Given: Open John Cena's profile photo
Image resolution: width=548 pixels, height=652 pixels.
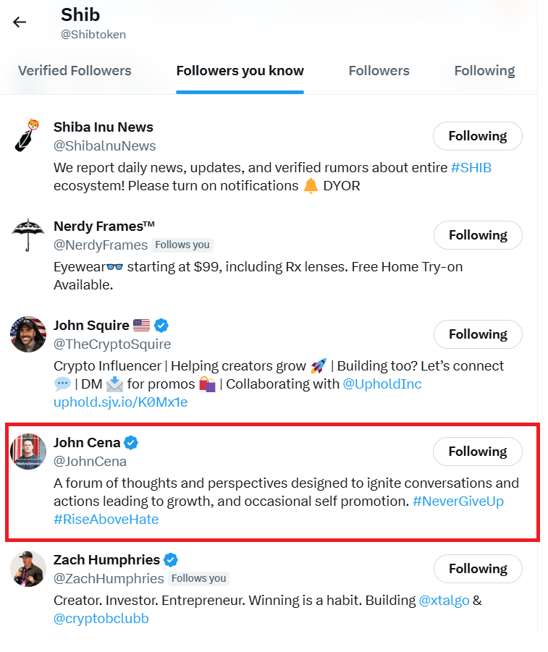Looking at the screenshot, I should [28, 452].
